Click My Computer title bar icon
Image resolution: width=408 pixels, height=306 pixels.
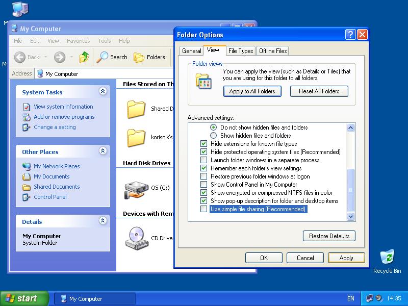click(15, 29)
